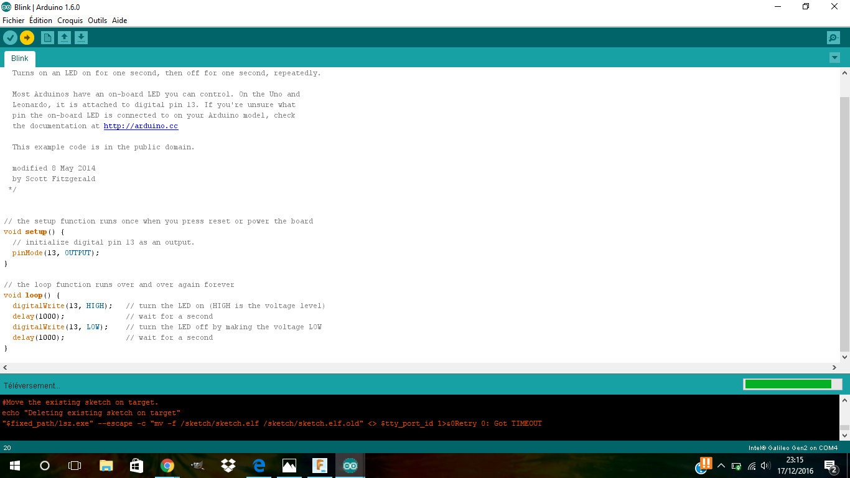Click the Windows Start button

click(14, 466)
